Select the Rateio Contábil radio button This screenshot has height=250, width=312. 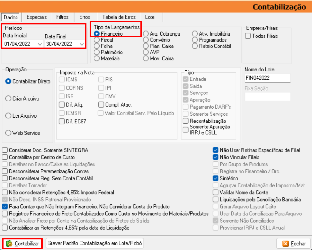(195, 46)
